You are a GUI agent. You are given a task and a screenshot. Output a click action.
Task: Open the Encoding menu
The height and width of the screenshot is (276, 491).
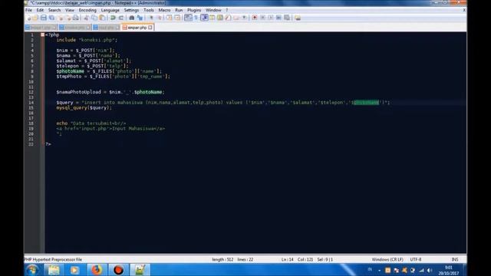click(x=87, y=10)
